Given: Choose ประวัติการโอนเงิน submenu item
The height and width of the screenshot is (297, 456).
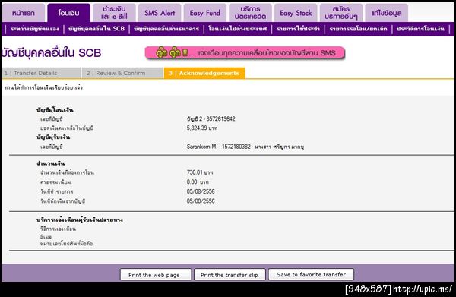Looking at the screenshot, I should tap(420, 29).
